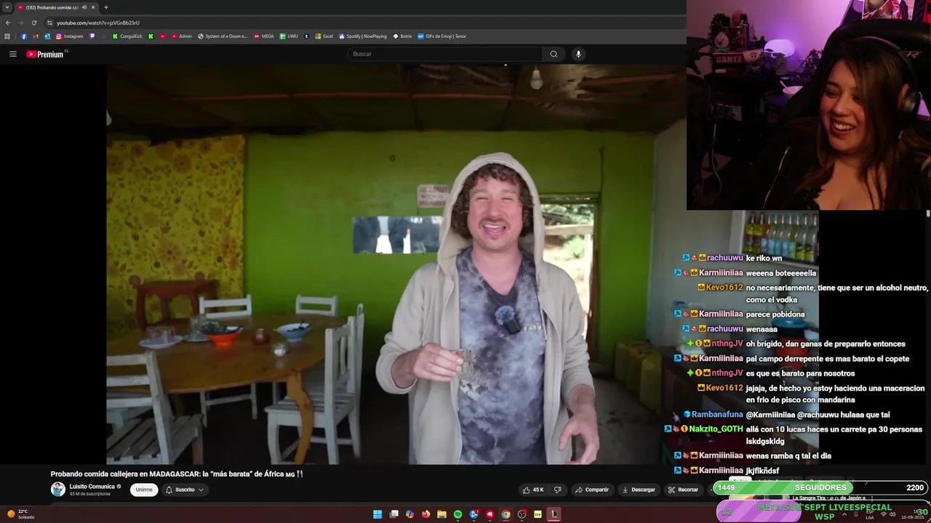
Task: Open the Luisito Comunica channel avatar
Action: [58, 490]
